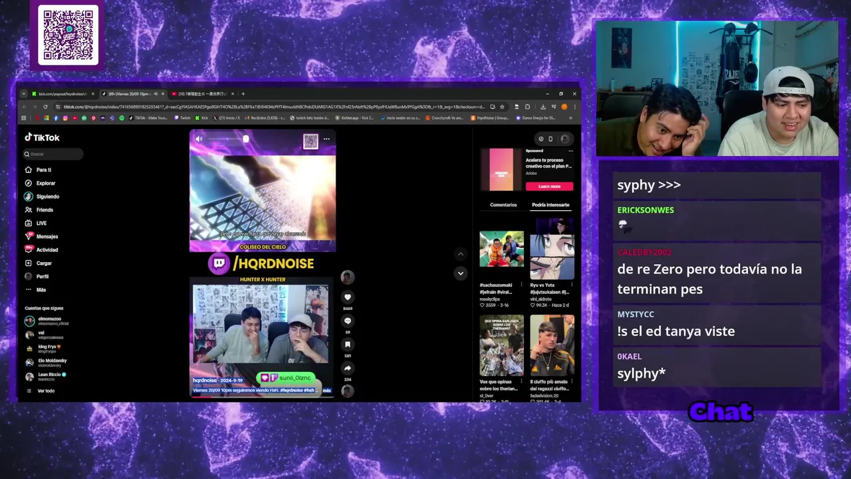Share the video with arrow icon
This screenshot has width=851, height=479.
347,368
